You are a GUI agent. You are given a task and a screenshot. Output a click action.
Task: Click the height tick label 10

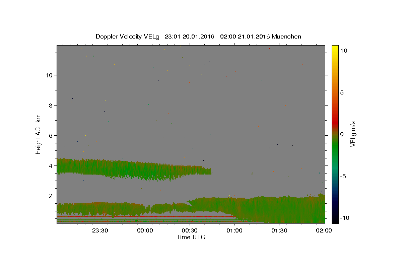(x=49, y=75)
